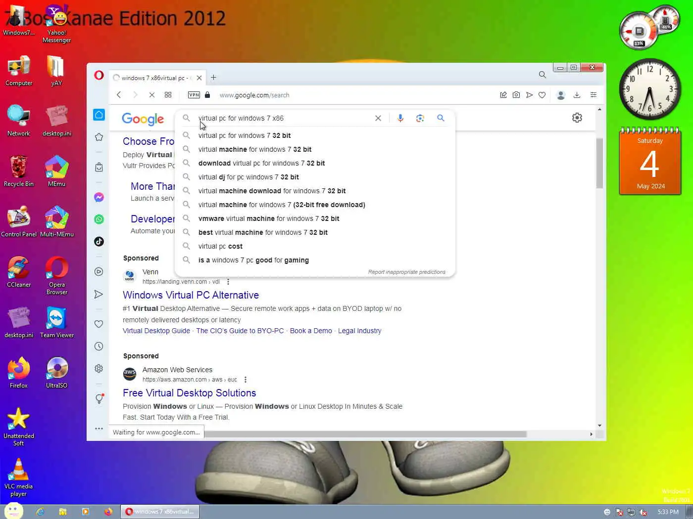The width and height of the screenshot is (693, 519).
Task: Select the 'windows 7 x86virtual pc' tab
Action: (156, 78)
